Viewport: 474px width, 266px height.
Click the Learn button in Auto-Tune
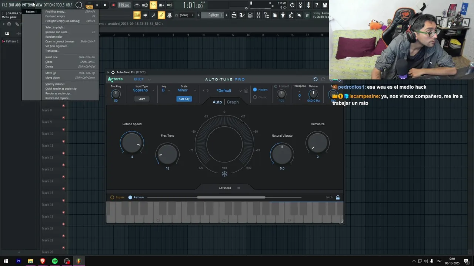click(x=142, y=99)
